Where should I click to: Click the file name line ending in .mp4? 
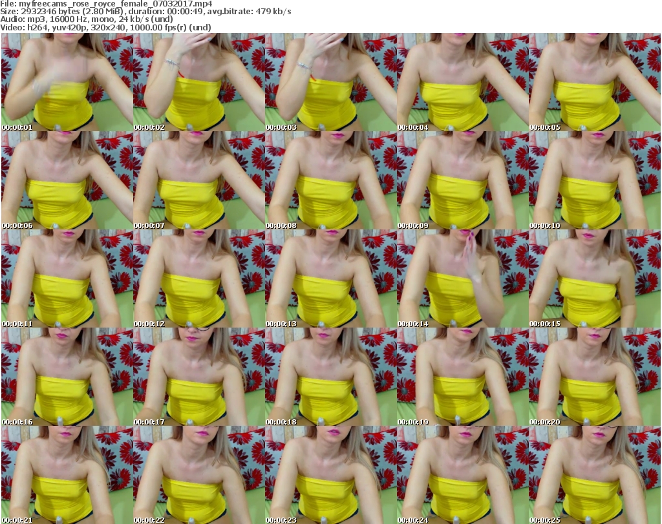click(106, 4)
